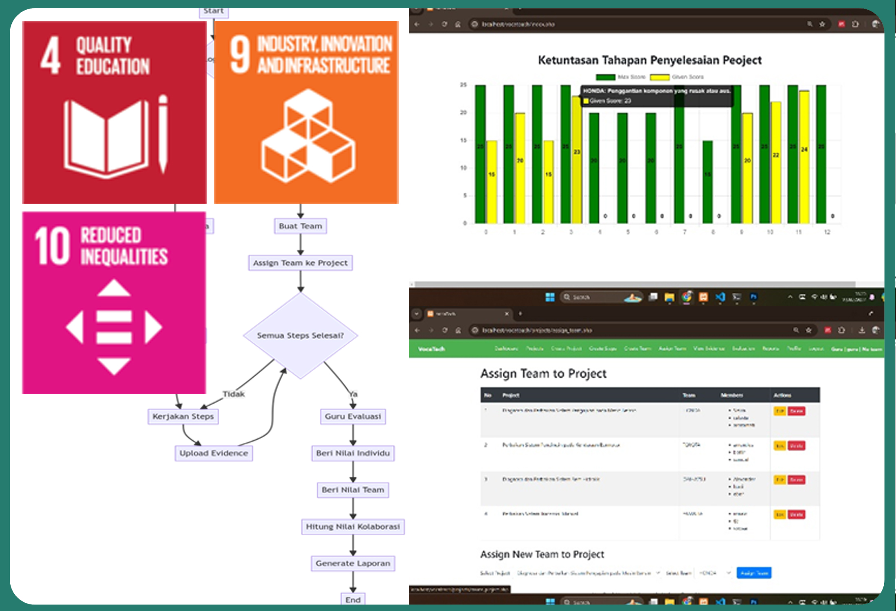896x611 pixels.
Task: Open Dashboard in VocaTech navbar
Action: [506, 349]
